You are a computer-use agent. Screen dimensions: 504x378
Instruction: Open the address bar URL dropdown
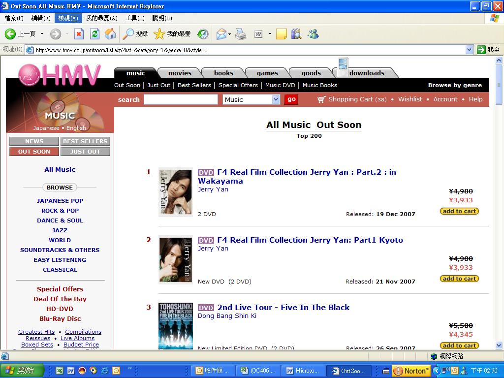469,50
